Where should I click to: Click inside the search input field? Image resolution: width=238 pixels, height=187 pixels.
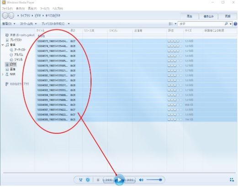201,24
